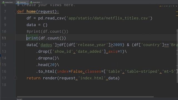Close the index.html tab
The image size is (178, 100).
[14, 2]
